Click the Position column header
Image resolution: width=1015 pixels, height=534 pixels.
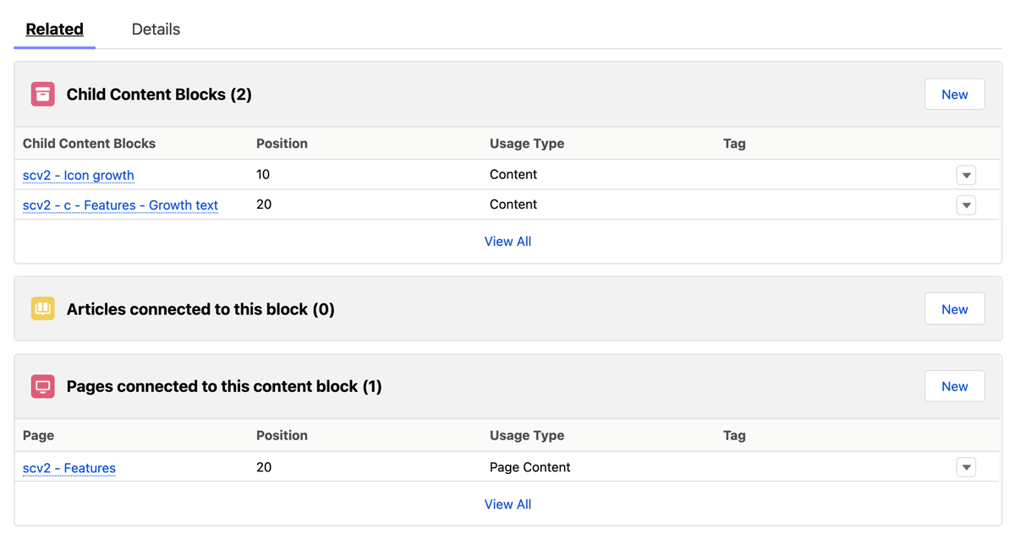[282, 143]
